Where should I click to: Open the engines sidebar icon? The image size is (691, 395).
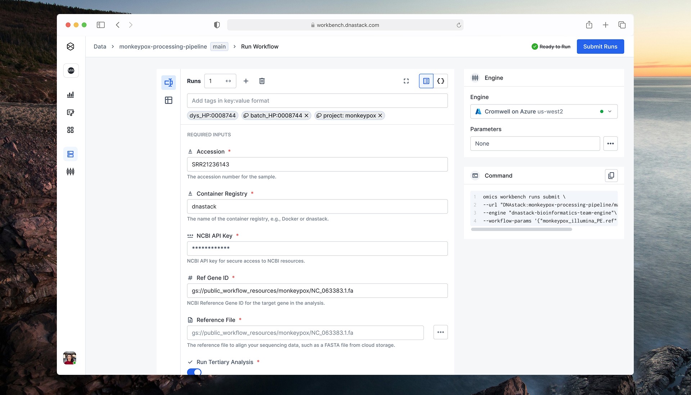click(x=71, y=172)
